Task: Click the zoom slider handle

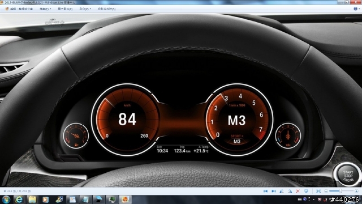Action: 341,191
